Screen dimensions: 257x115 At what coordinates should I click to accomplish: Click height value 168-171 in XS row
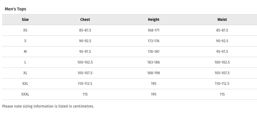click(x=154, y=30)
